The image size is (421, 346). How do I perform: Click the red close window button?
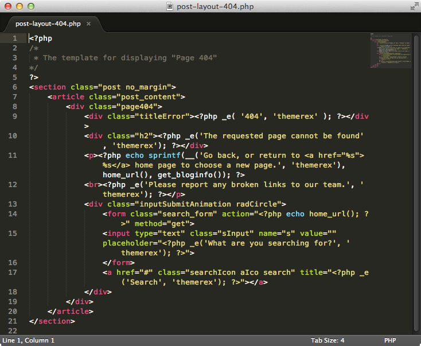coord(7,6)
